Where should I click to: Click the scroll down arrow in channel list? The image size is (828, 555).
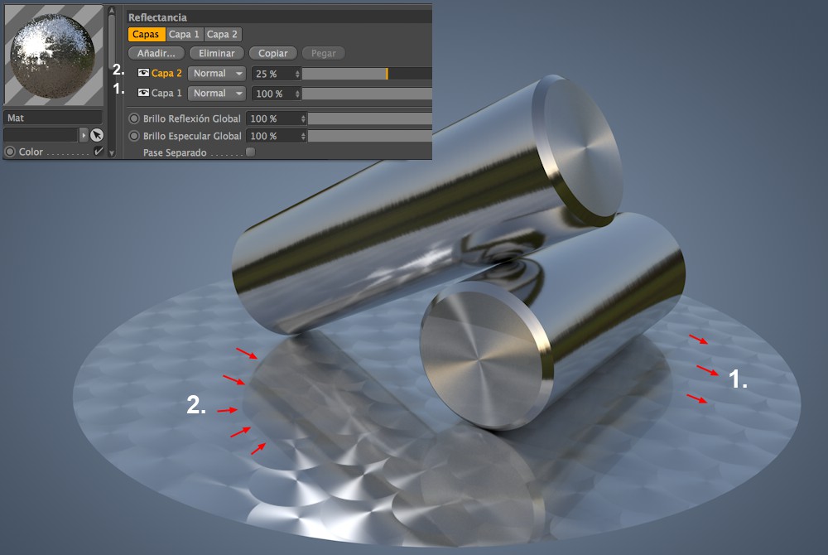coord(112,153)
